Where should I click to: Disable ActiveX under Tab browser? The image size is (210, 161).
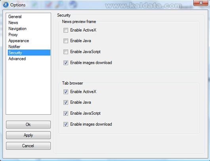click(66, 92)
